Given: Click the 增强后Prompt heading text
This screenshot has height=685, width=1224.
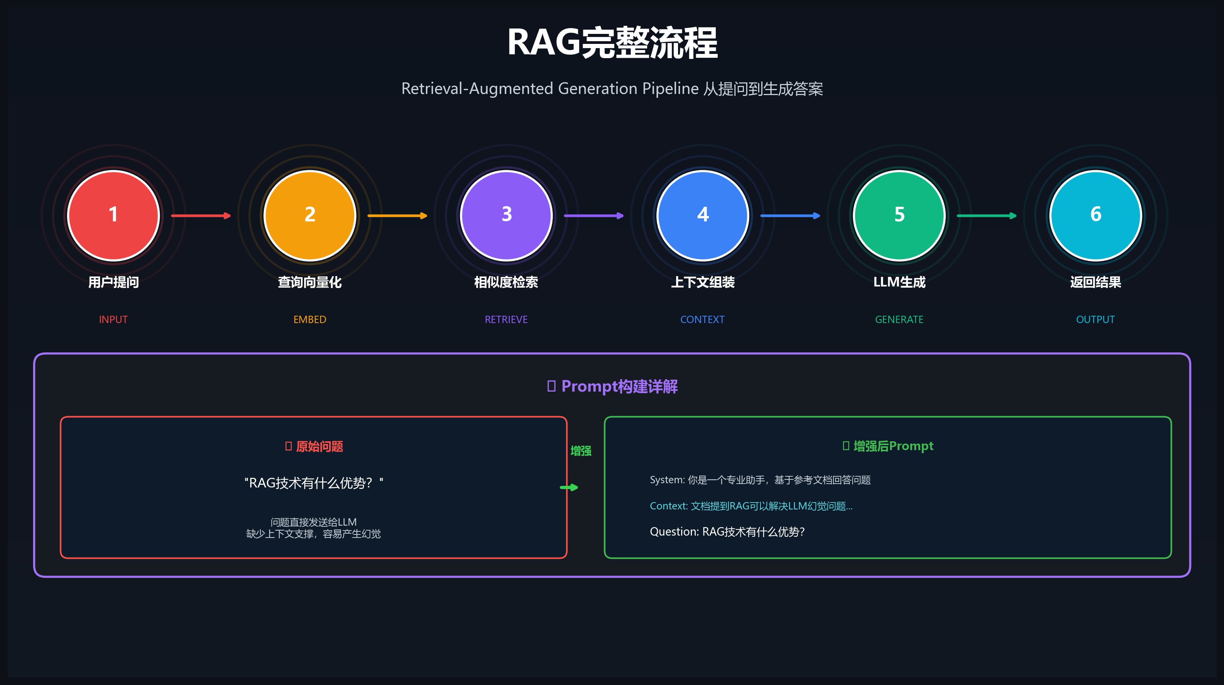Looking at the screenshot, I should coord(893,446).
